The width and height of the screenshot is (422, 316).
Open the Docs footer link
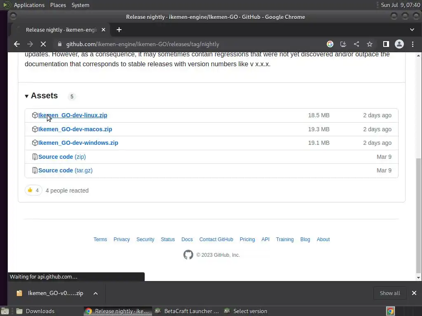(x=187, y=239)
